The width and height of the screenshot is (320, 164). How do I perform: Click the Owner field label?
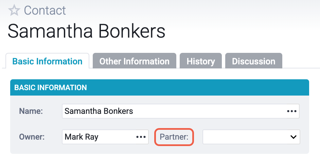(32, 137)
